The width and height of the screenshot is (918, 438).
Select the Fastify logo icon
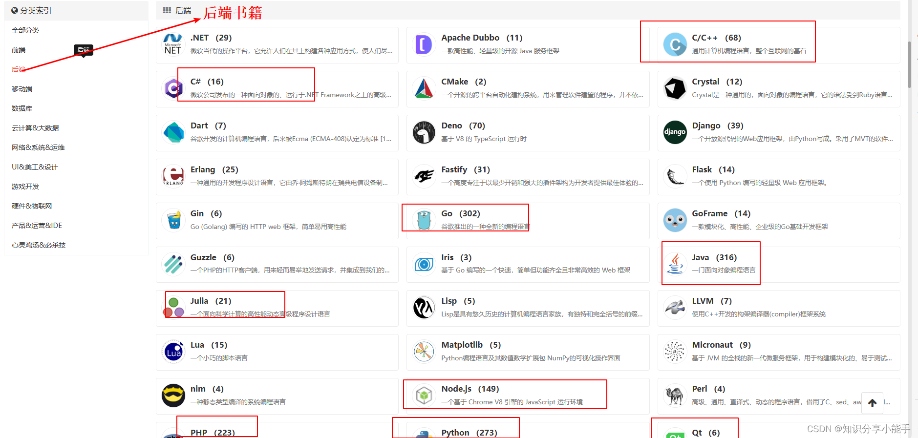pyautogui.click(x=424, y=176)
